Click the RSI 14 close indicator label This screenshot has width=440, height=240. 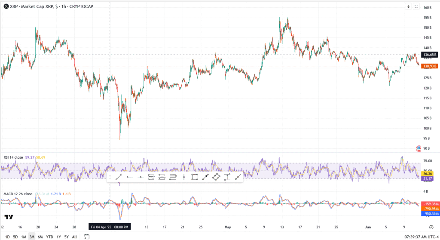(13, 157)
